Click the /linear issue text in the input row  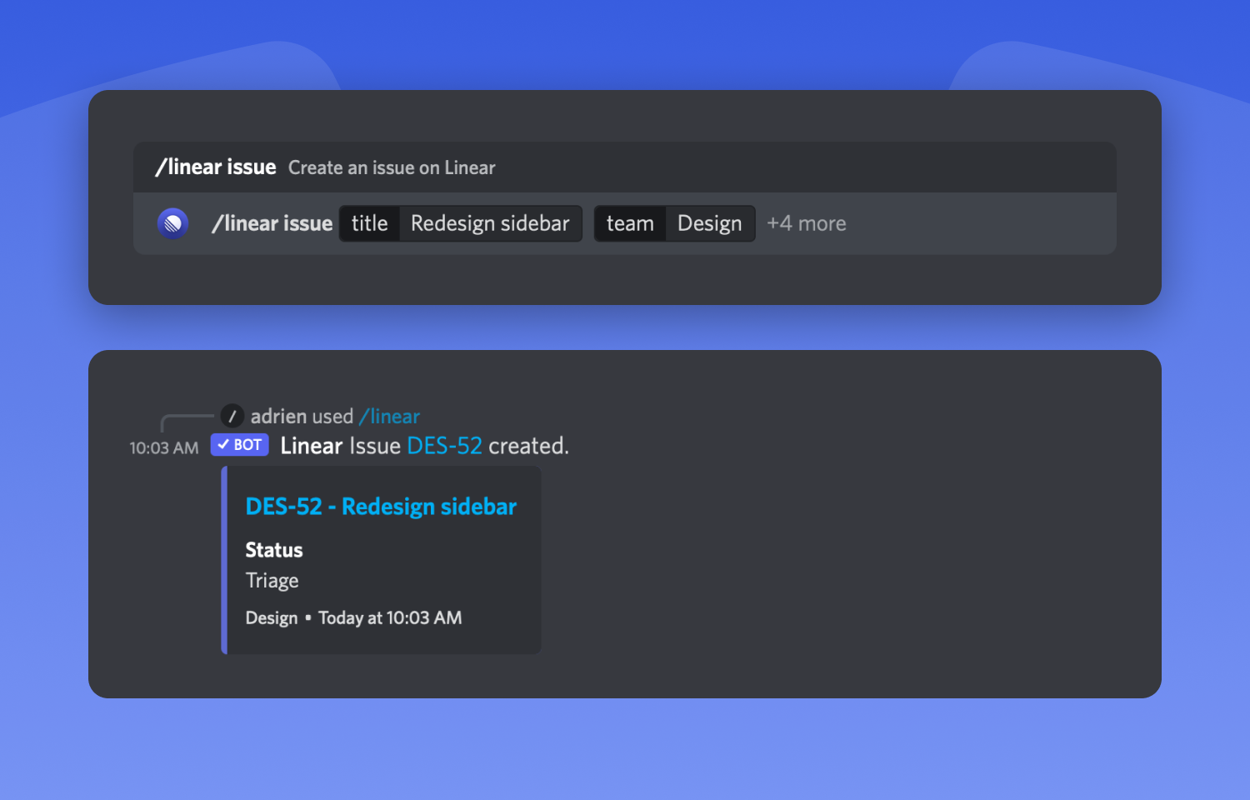click(x=272, y=223)
